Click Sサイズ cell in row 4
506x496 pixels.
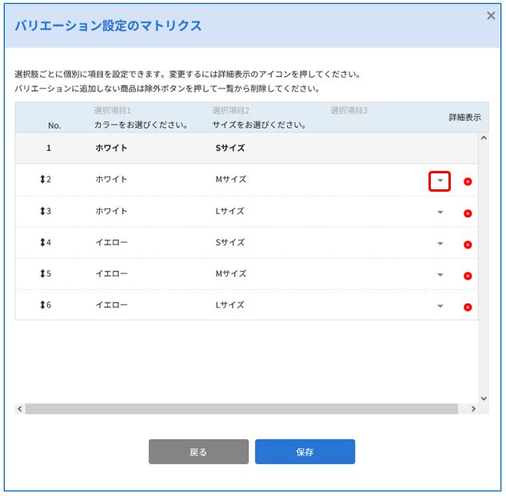click(x=230, y=242)
